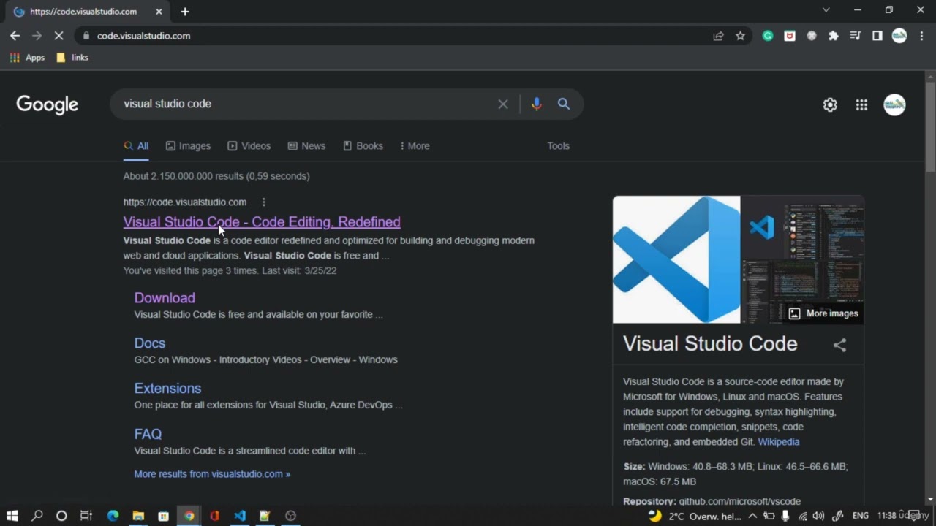Image resolution: width=936 pixels, height=526 pixels.
Task: Open the Extensions puzzle piece menu
Action: (834, 36)
